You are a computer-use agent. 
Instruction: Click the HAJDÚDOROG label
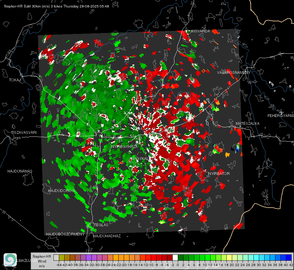pos(61,190)
